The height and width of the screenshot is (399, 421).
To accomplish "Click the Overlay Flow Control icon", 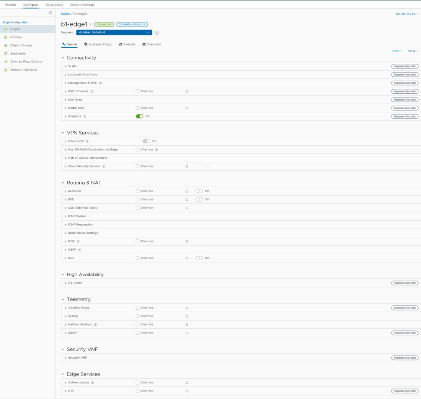I will tap(6, 62).
